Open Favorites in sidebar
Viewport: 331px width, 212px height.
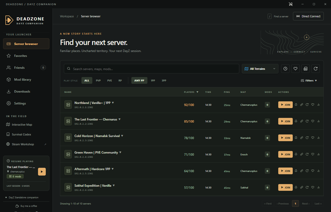[26, 56]
